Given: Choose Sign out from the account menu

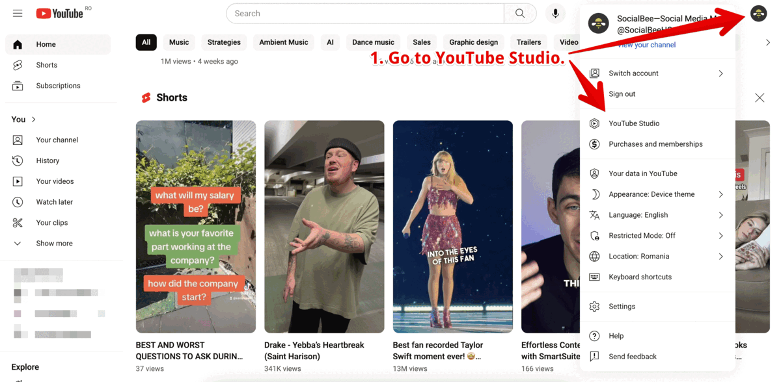Looking at the screenshot, I should 622,94.
